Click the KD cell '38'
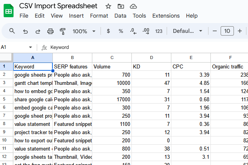 (151, 149)
